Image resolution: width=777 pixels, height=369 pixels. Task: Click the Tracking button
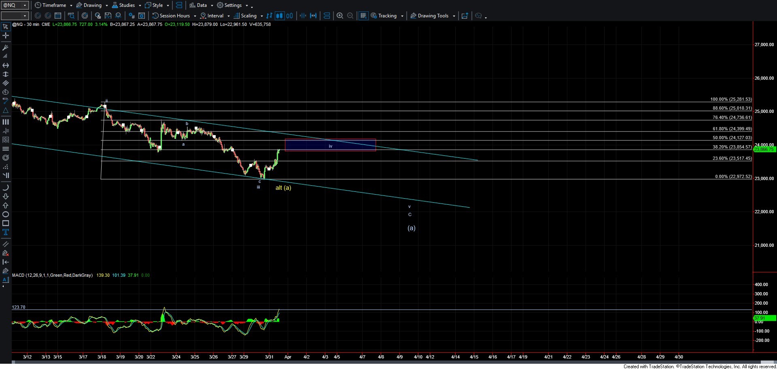click(x=387, y=16)
